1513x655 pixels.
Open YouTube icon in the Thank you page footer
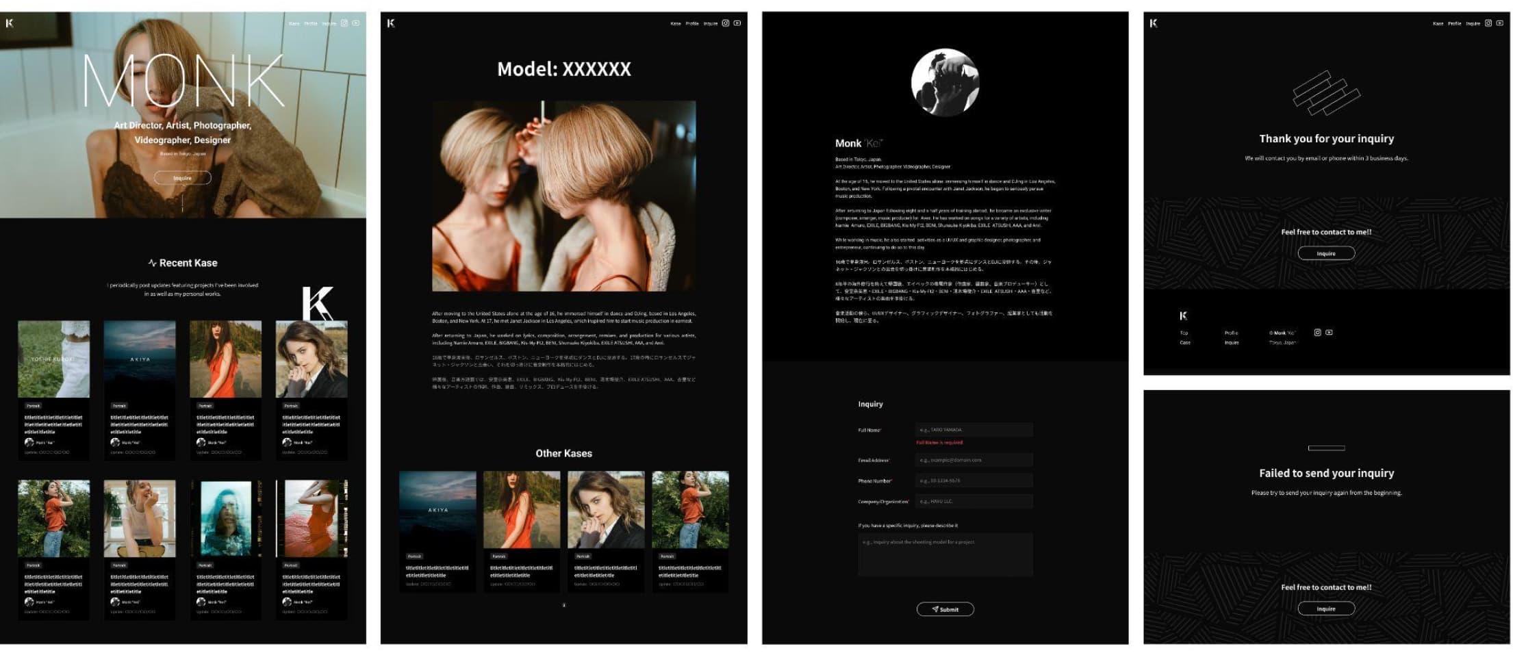1329,333
